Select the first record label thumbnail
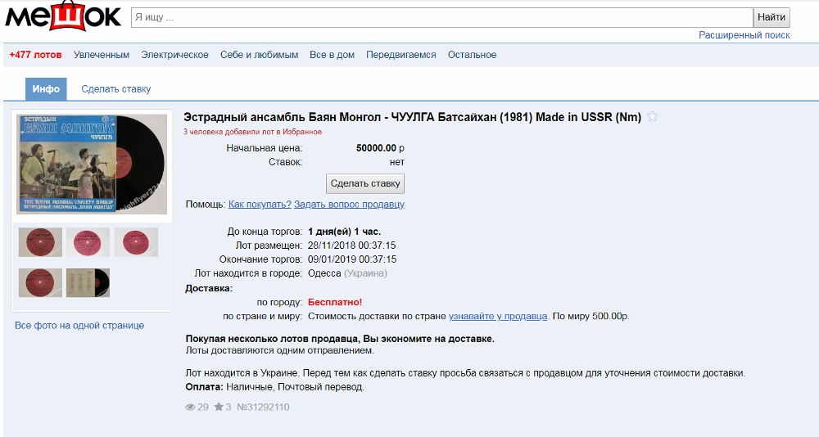 (x=40, y=242)
